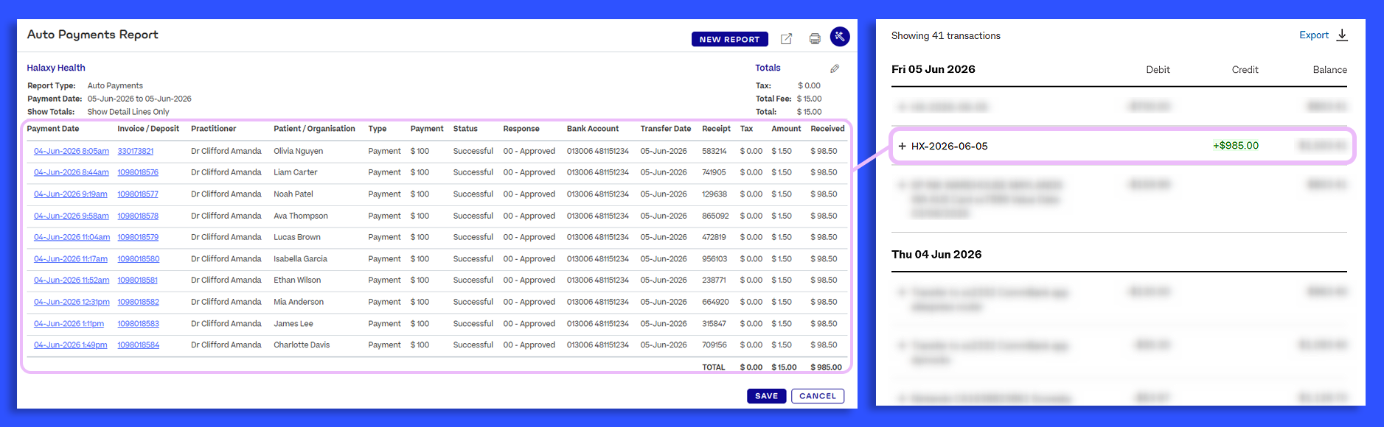Click receipt number 583214
Viewport: 1384px width, 427px height.
(x=714, y=151)
